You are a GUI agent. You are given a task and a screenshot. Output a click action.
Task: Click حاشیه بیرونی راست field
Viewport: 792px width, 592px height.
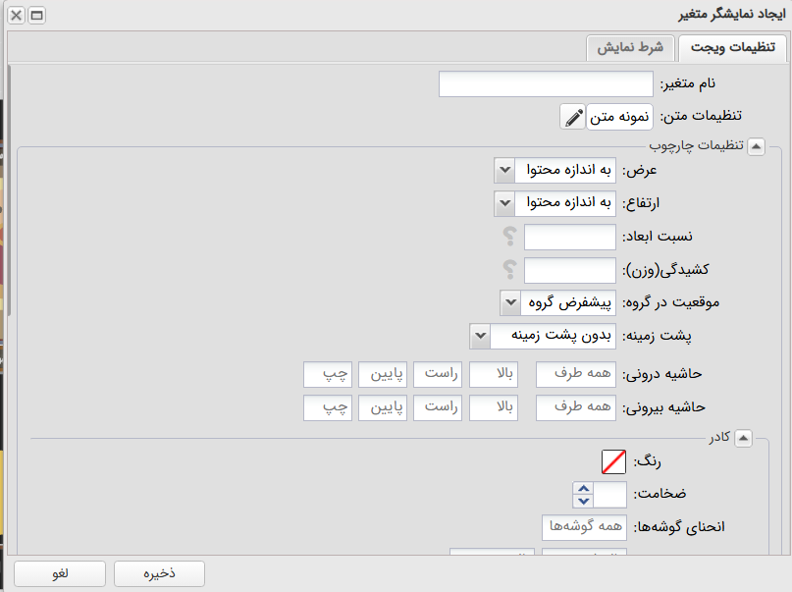tap(438, 407)
